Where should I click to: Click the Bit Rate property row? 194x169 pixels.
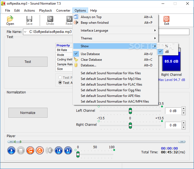pyautogui.click(x=64, y=50)
